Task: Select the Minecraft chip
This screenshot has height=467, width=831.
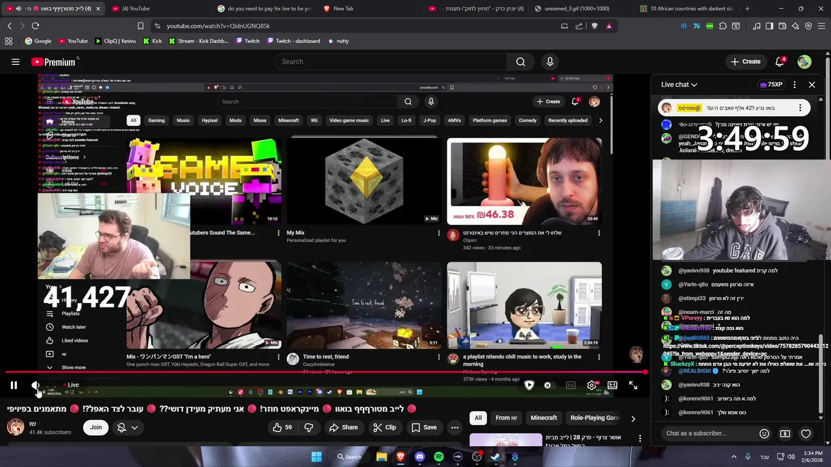Action: 543,418
